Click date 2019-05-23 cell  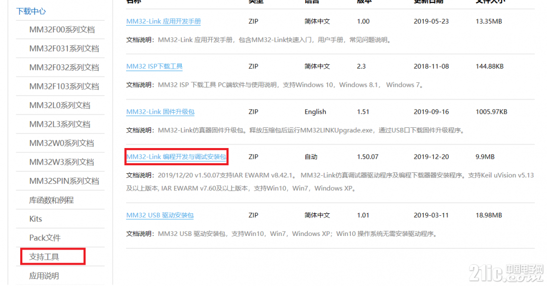click(x=431, y=21)
